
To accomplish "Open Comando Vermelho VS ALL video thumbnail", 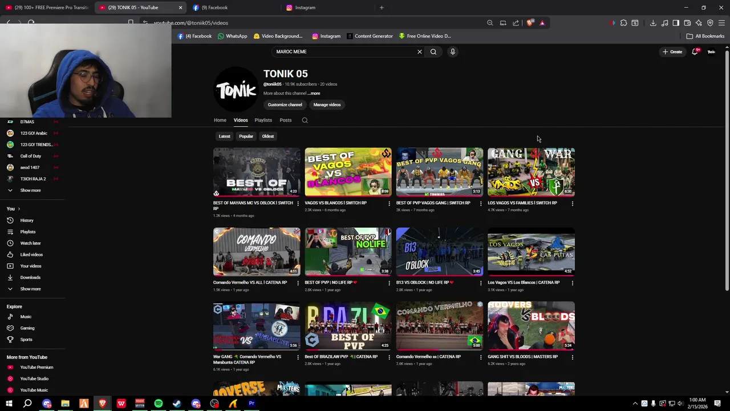I will pos(257,252).
